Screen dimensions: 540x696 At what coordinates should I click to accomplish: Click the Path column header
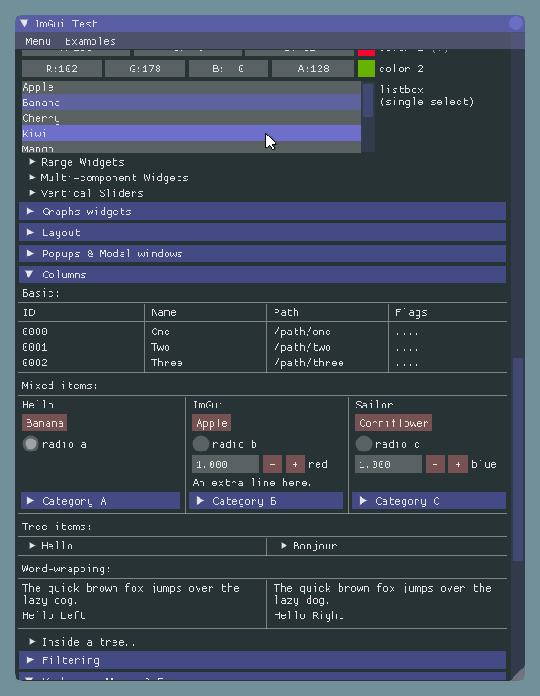(x=286, y=312)
